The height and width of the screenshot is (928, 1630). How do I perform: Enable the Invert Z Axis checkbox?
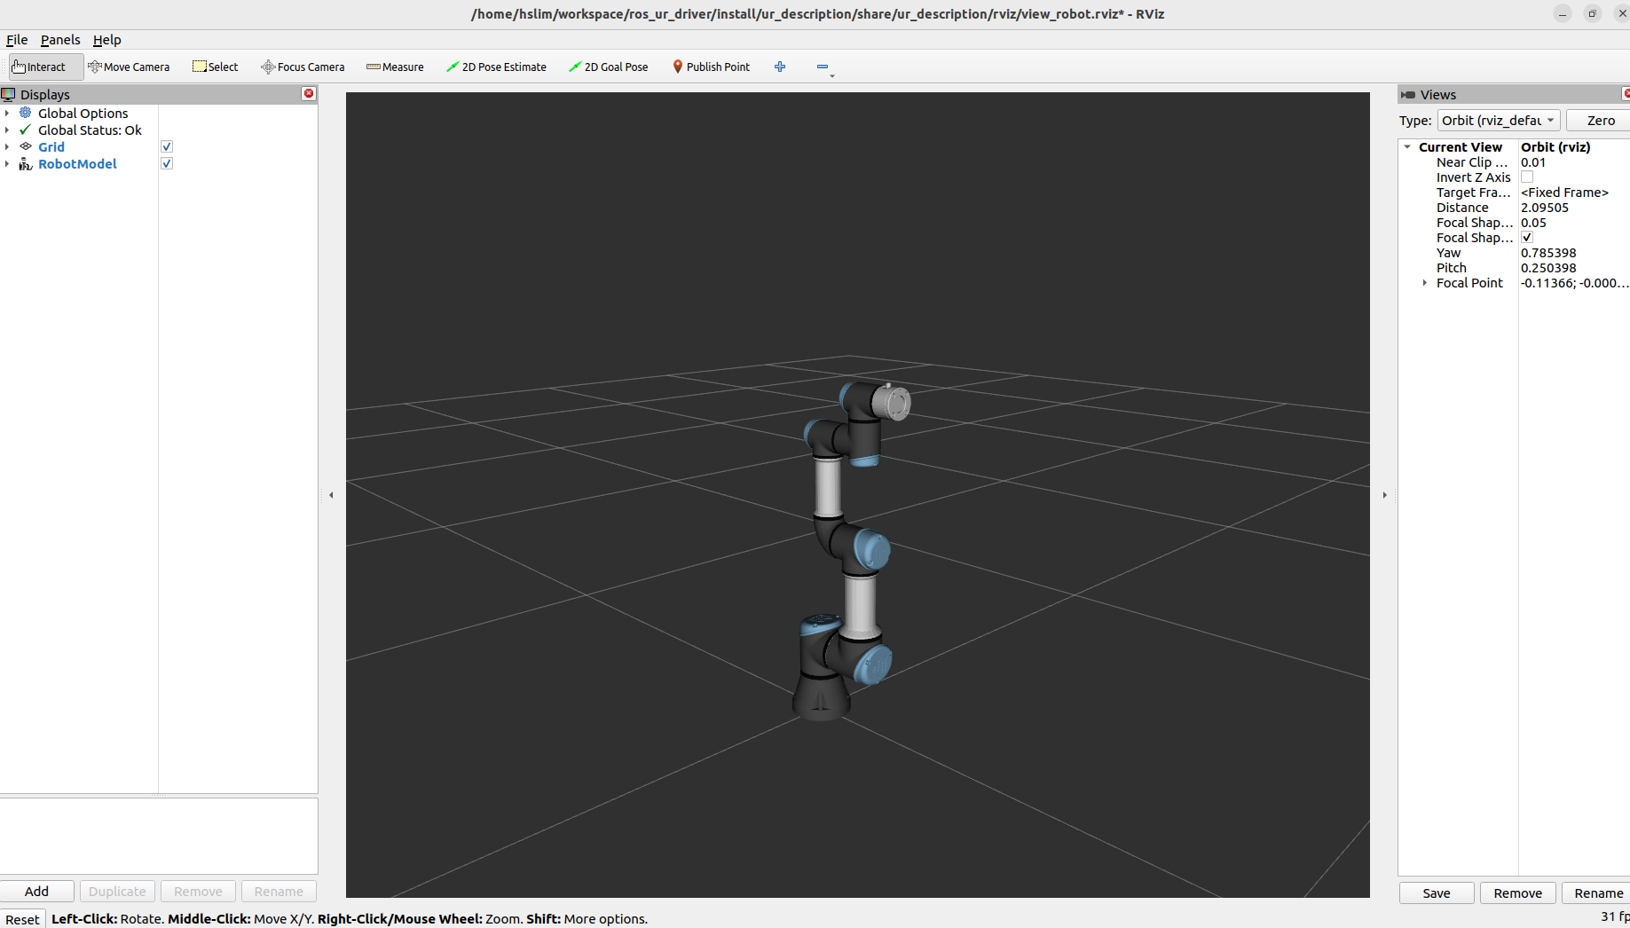click(x=1527, y=177)
